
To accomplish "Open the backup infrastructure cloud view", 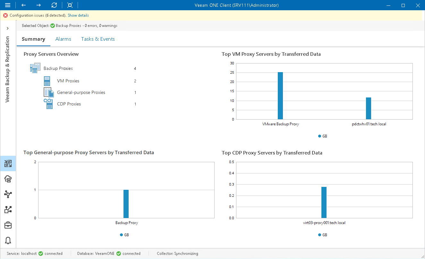I will (8, 179).
